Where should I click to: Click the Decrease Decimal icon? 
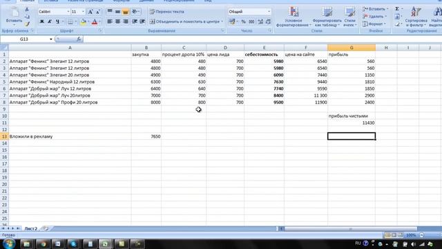pyautogui.click(x=268, y=21)
